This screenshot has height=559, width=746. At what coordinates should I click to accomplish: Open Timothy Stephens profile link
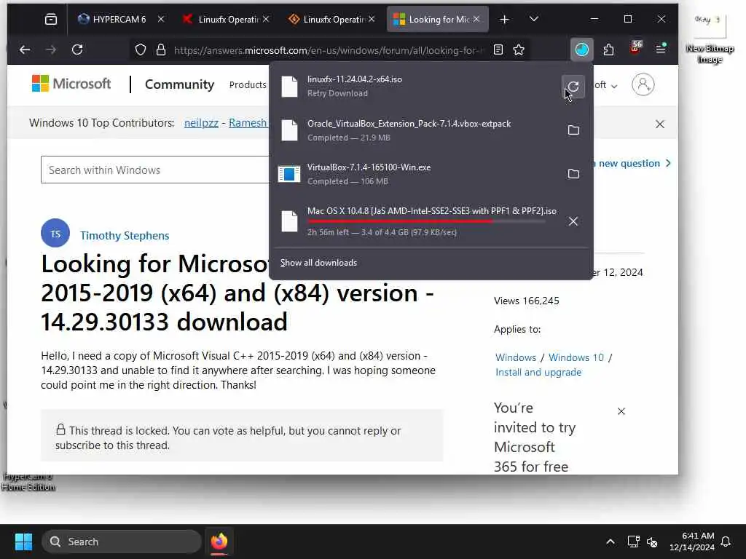(124, 235)
